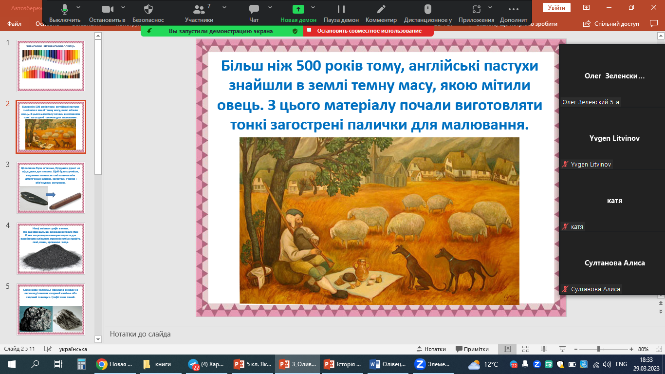
Task: Open Windows search from taskbar
Action: (x=35, y=364)
